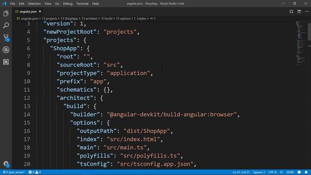
Task: Open the Debug view in activity bar
Action: (6, 50)
